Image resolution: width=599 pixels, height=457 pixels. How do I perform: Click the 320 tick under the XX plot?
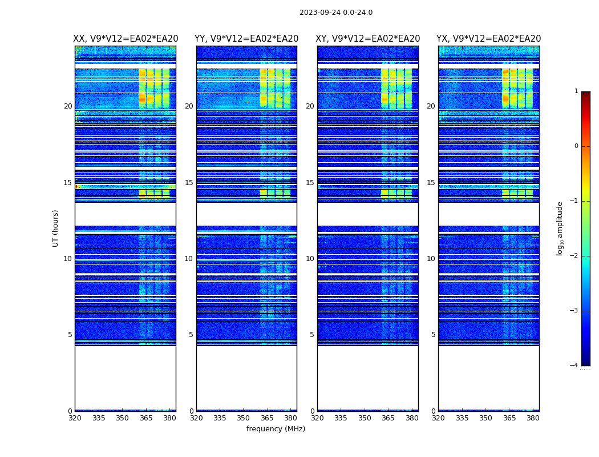click(x=75, y=418)
